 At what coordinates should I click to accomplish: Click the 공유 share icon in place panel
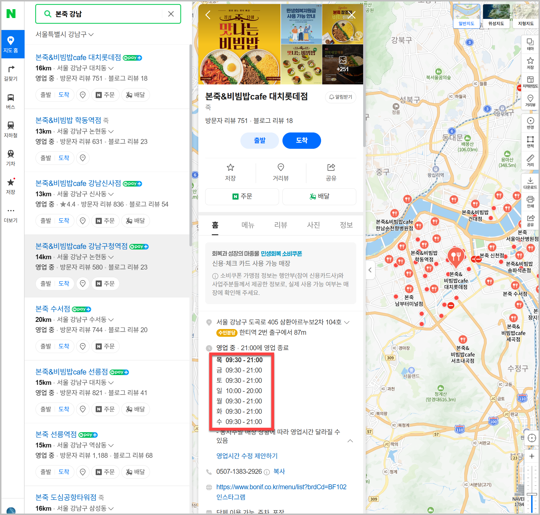coord(331,172)
